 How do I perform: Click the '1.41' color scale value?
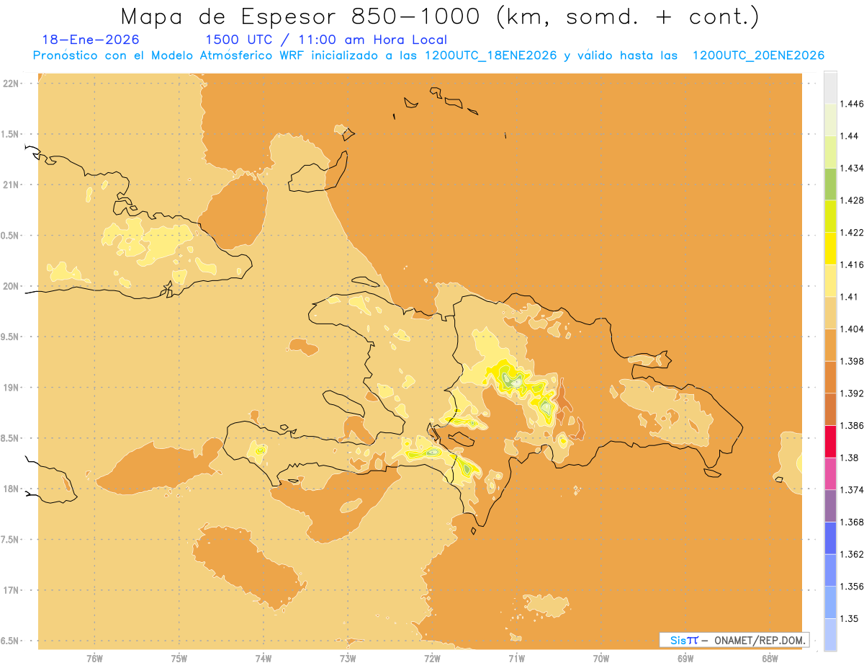[x=850, y=297]
